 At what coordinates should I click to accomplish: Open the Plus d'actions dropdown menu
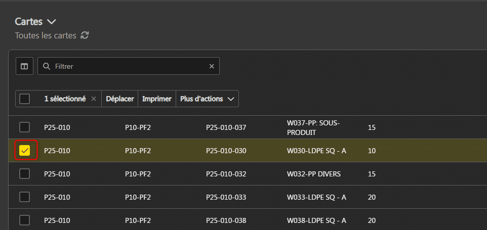pyautogui.click(x=207, y=99)
